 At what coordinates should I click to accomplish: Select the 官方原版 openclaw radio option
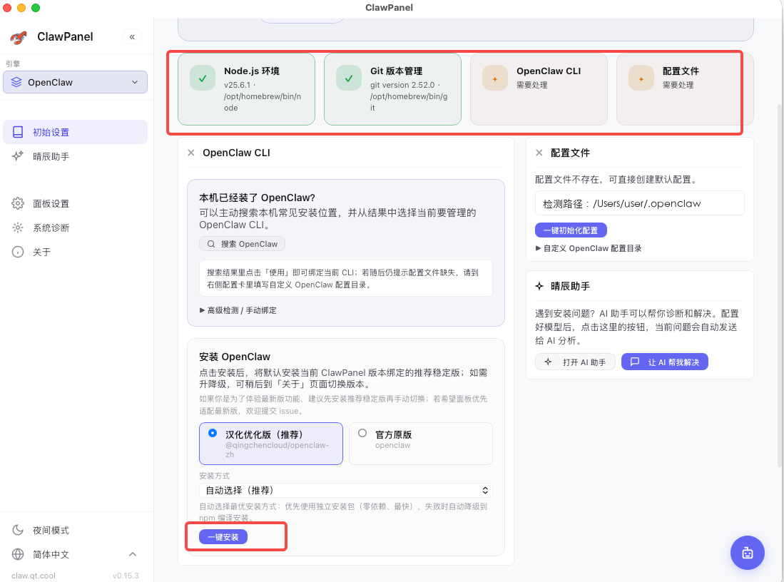pyautogui.click(x=420, y=444)
